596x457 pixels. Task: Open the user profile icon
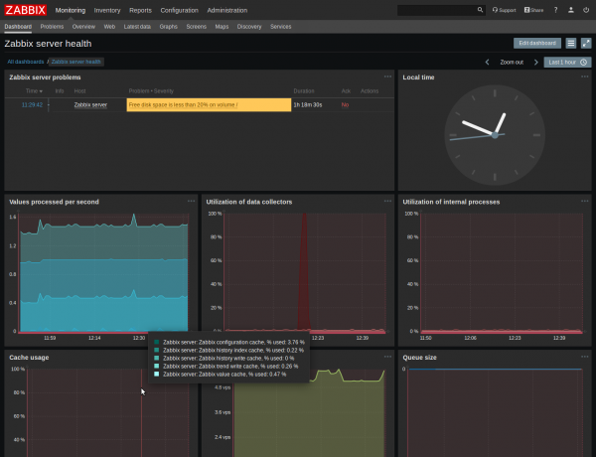click(x=570, y=10)
